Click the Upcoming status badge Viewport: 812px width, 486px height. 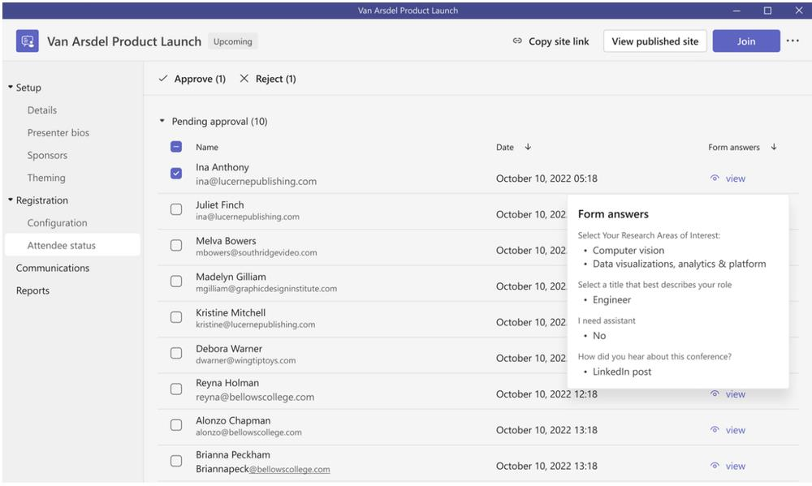point(232,41)
